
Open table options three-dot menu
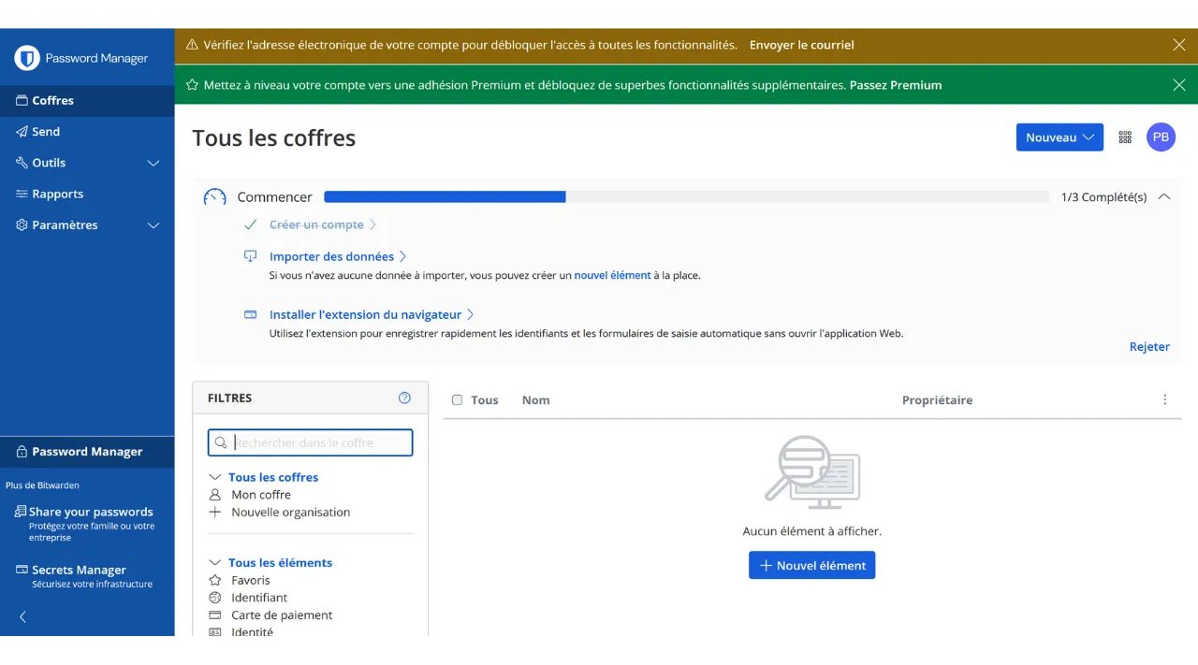click(x=1164, y=399)
